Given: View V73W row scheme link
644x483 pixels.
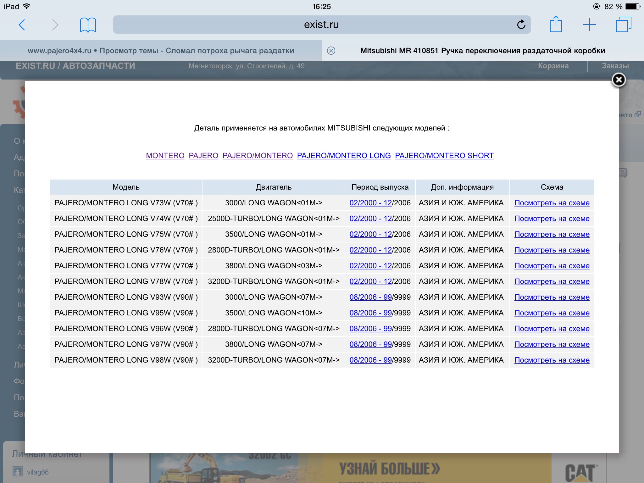Looking at the screenshot, I should click(x=552, y=203).
